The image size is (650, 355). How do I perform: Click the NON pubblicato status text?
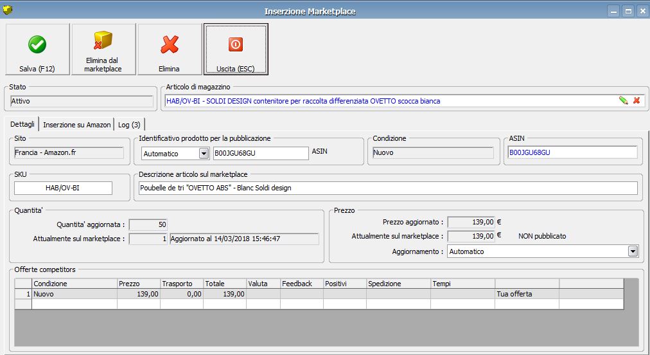[542, 236]
